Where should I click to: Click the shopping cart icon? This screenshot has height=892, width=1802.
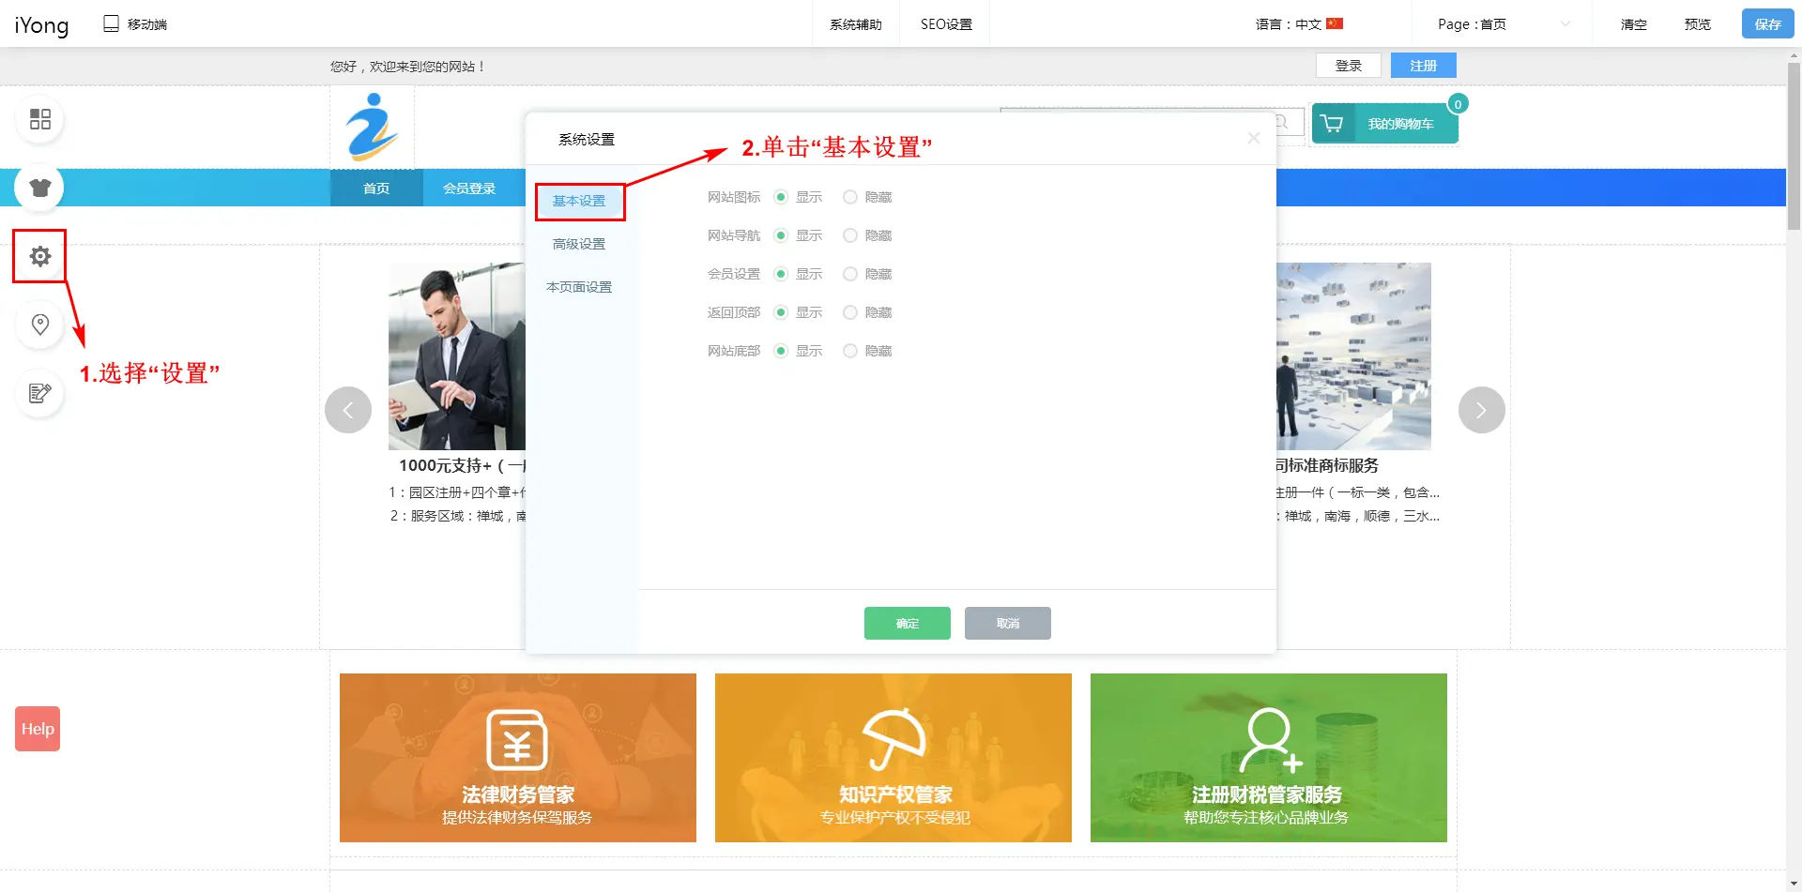1332,124
